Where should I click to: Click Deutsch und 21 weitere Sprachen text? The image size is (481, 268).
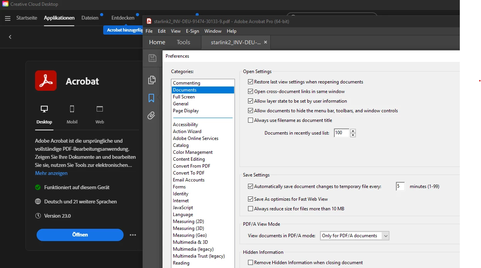80,201
